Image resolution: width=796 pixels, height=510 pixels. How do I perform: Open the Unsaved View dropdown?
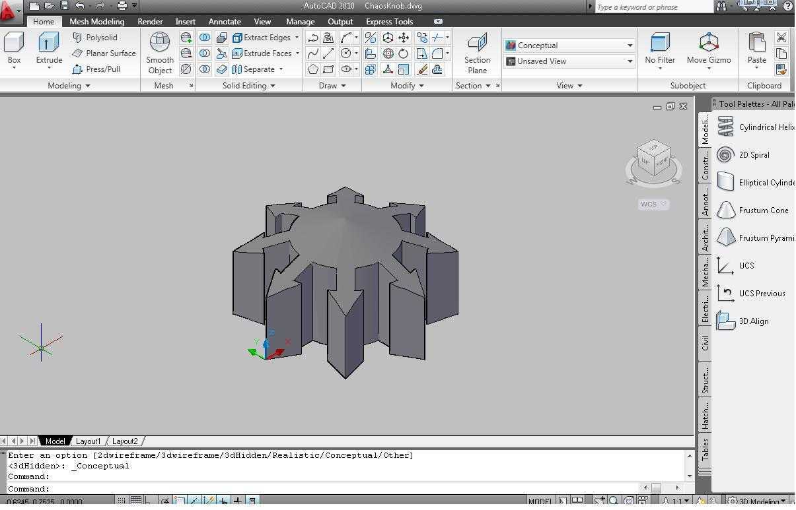(569, 61)
